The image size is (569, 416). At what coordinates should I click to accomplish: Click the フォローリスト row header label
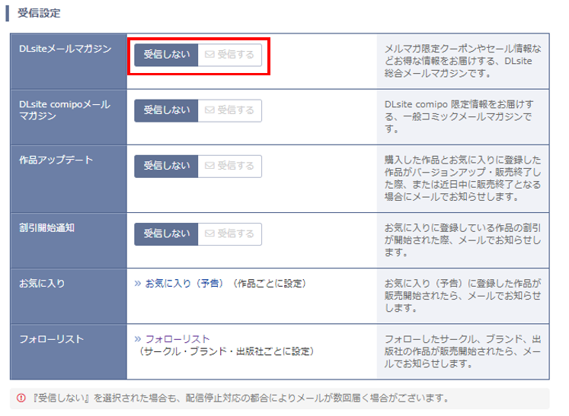click(x=52, y=339)
